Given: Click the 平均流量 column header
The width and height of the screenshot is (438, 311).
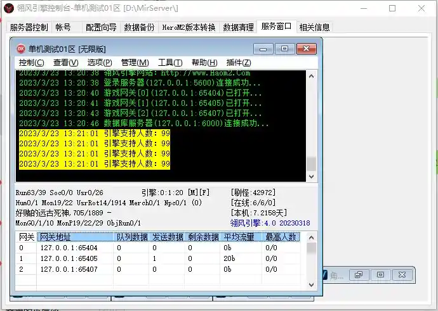Looking at the screenshot, I should tap(241, 237).
